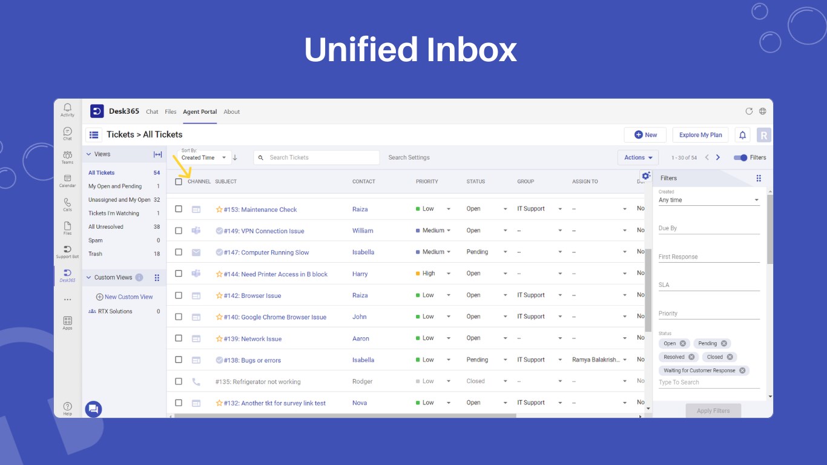Image resolution: width=827 pixels, height=465 pixels.
Task: Select checkbox for ticket #144
Action: tap(179, 274)
